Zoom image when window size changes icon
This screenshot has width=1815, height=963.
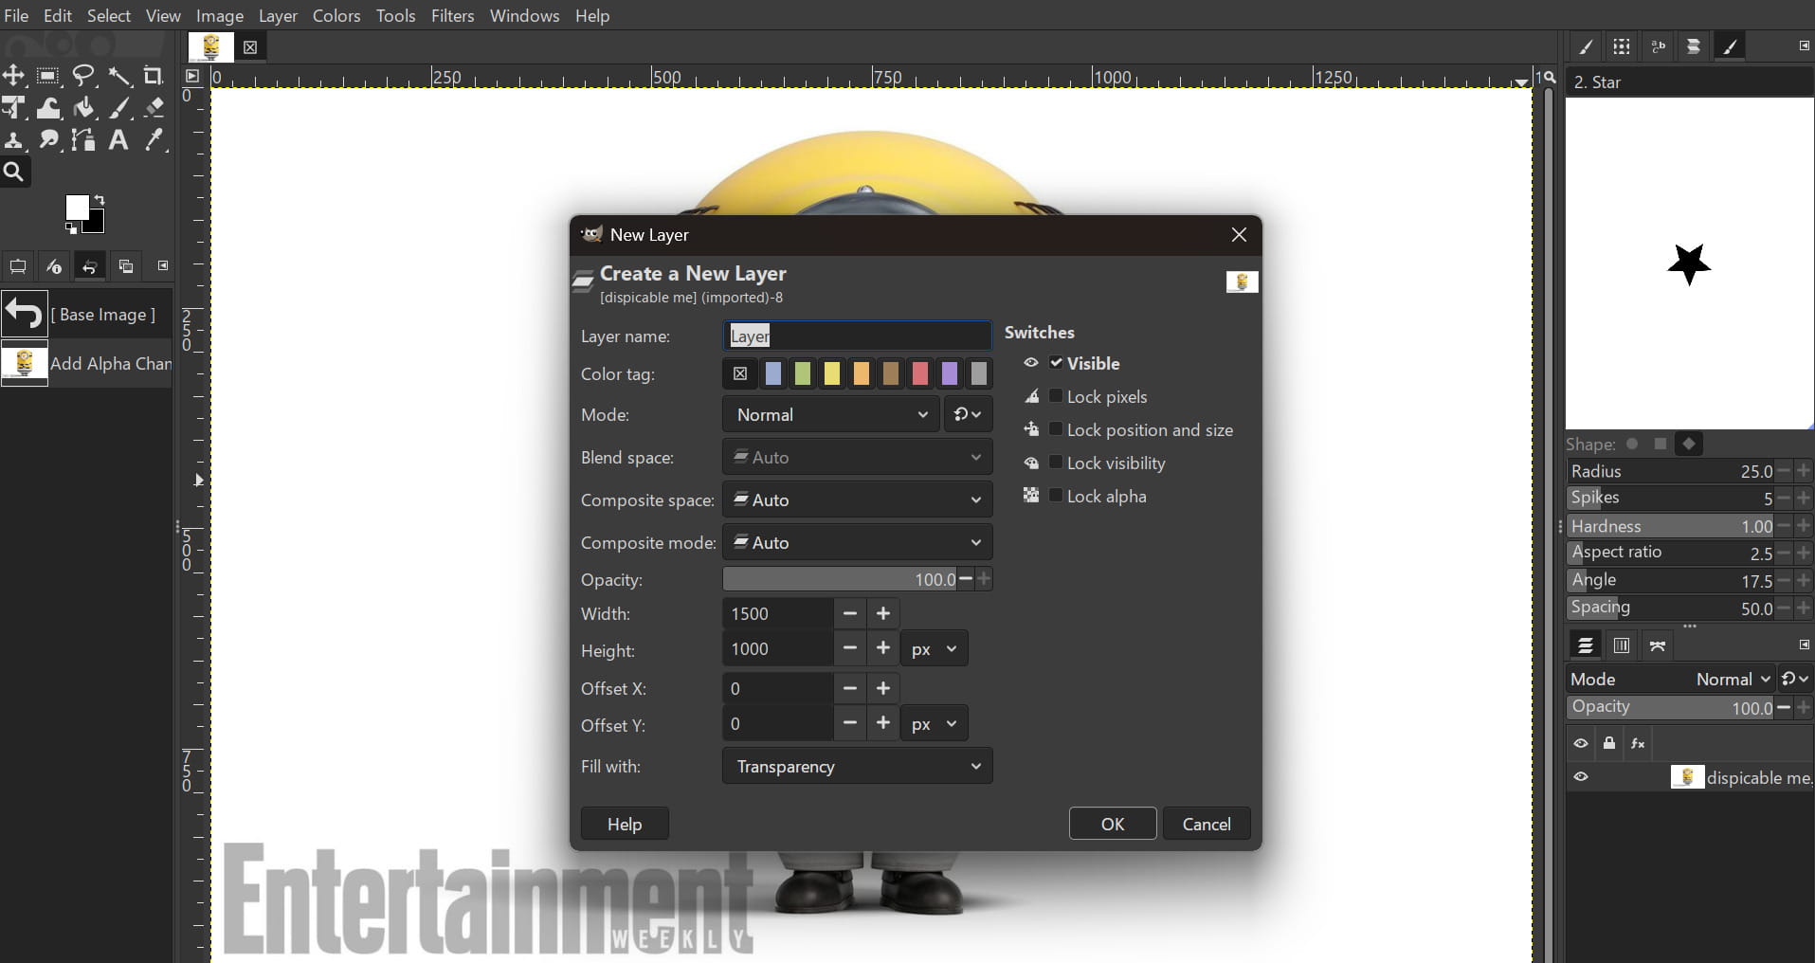[1549, 77]
